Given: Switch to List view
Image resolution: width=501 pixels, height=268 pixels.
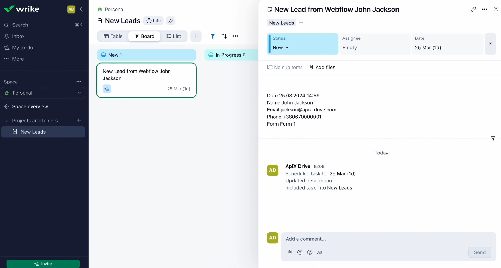Looking at the screenshot, I should click(x=174, y=36).
